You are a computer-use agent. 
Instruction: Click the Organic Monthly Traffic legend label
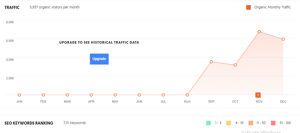272,7
